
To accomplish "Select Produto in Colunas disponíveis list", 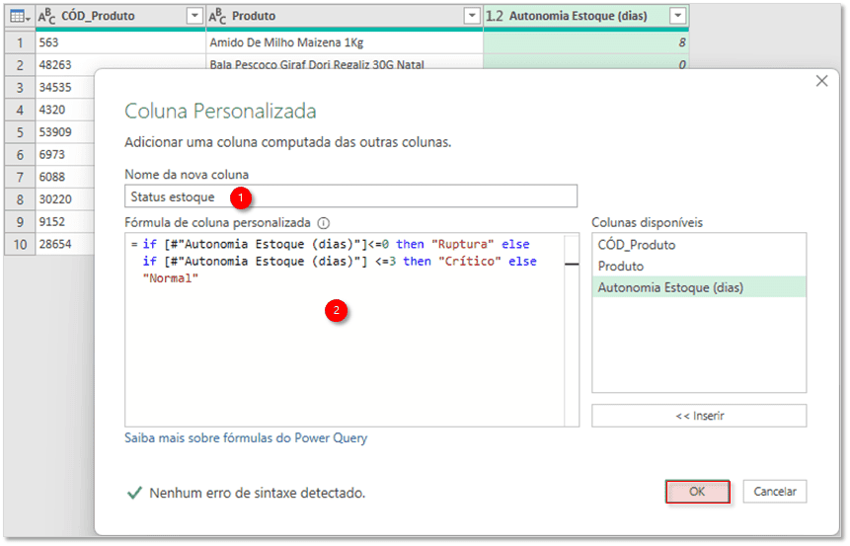I will (x=699, y=267).
